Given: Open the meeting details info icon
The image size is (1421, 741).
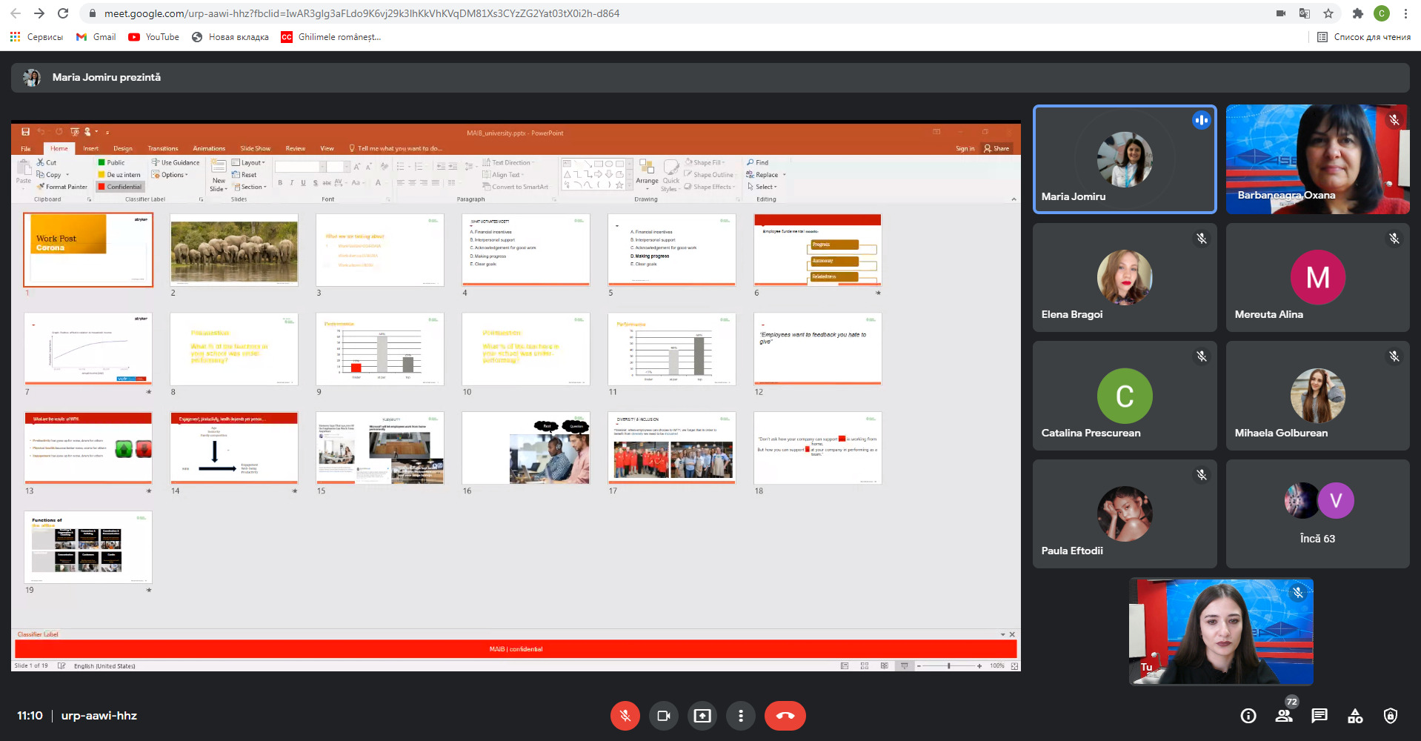Looking at the screenshot, I should point(1248,716).
